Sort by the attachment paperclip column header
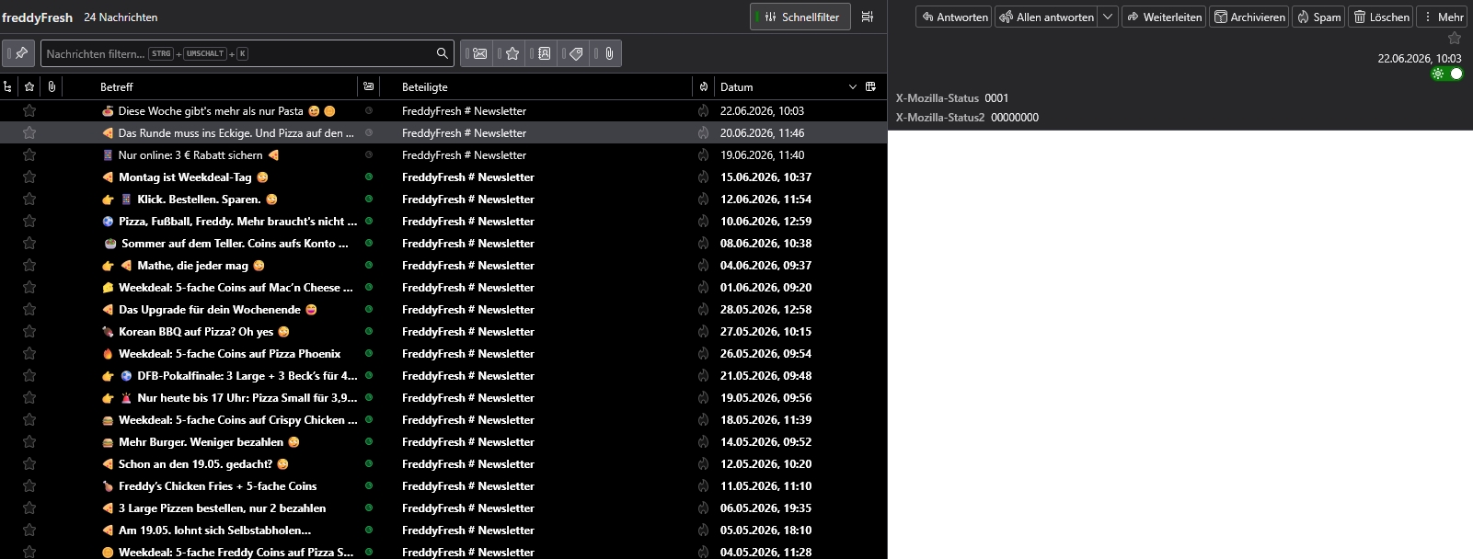Image resolution: width=1473 pixels, height=559 pixels. (x=52, y=86)
